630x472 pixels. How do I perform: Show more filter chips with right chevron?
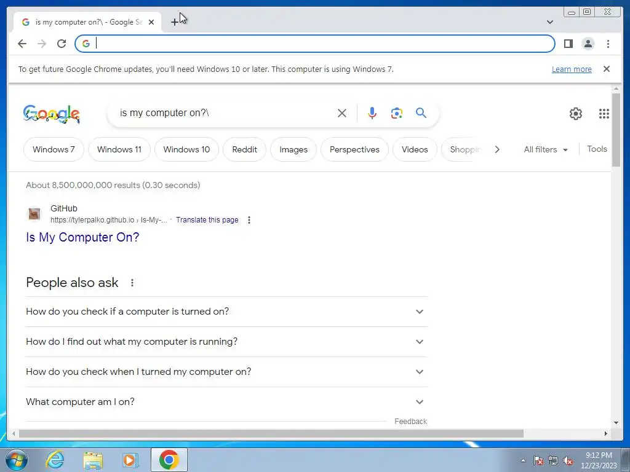coord(497,149)
